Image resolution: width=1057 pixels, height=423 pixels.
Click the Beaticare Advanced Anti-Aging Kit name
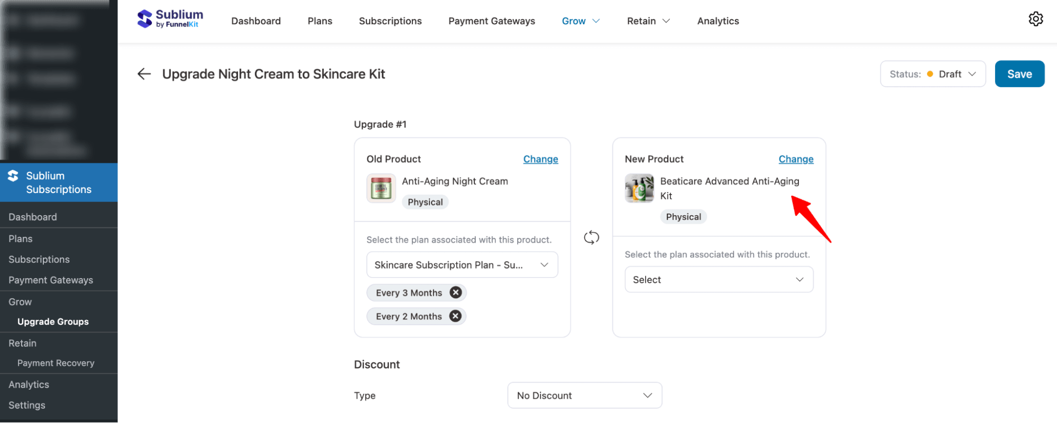[x=730, y=188]
